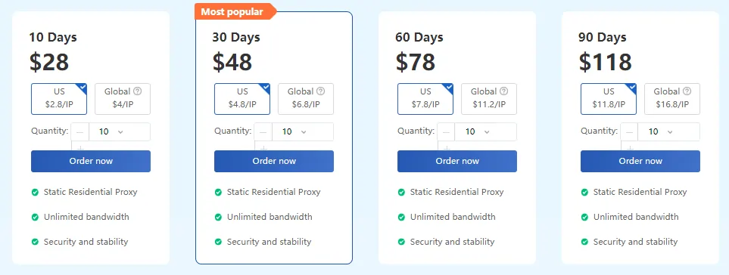Open the Global info tooltip icon in 60 Days plan

(503, 91)
